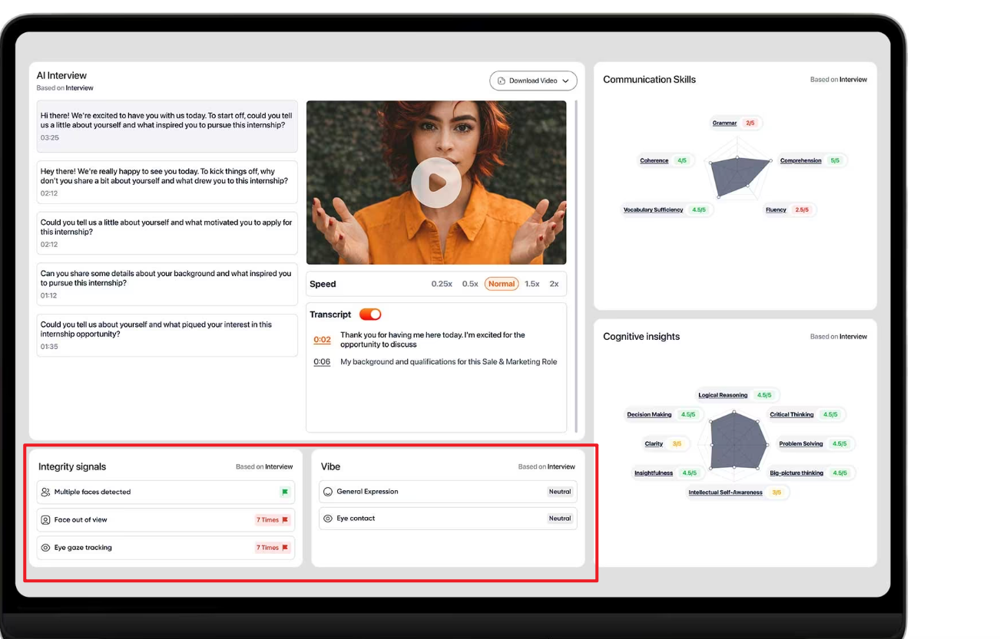Click red flag on Face out of view
1000x639 pixels.
[285, 520]
